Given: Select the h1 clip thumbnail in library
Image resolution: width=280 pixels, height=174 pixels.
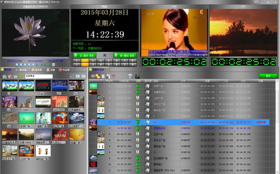Looking at the screenshot, I should point(77,86).
